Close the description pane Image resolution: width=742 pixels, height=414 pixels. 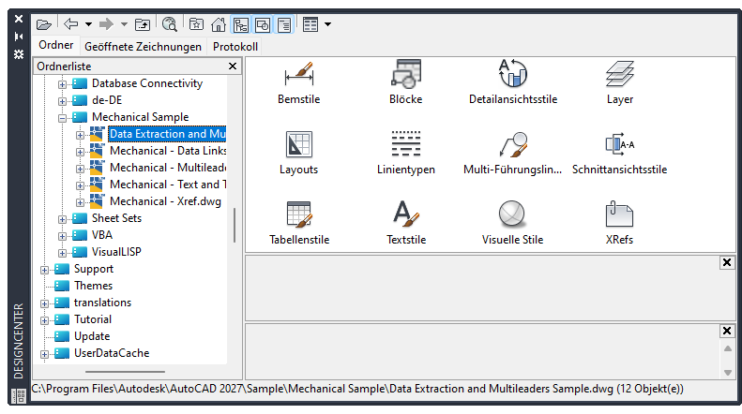(x=727, y=331)
